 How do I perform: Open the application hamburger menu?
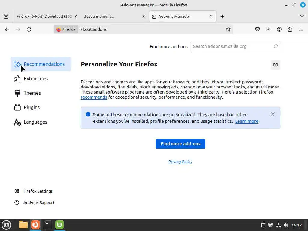pyautogui.click(x=301, y=29)
